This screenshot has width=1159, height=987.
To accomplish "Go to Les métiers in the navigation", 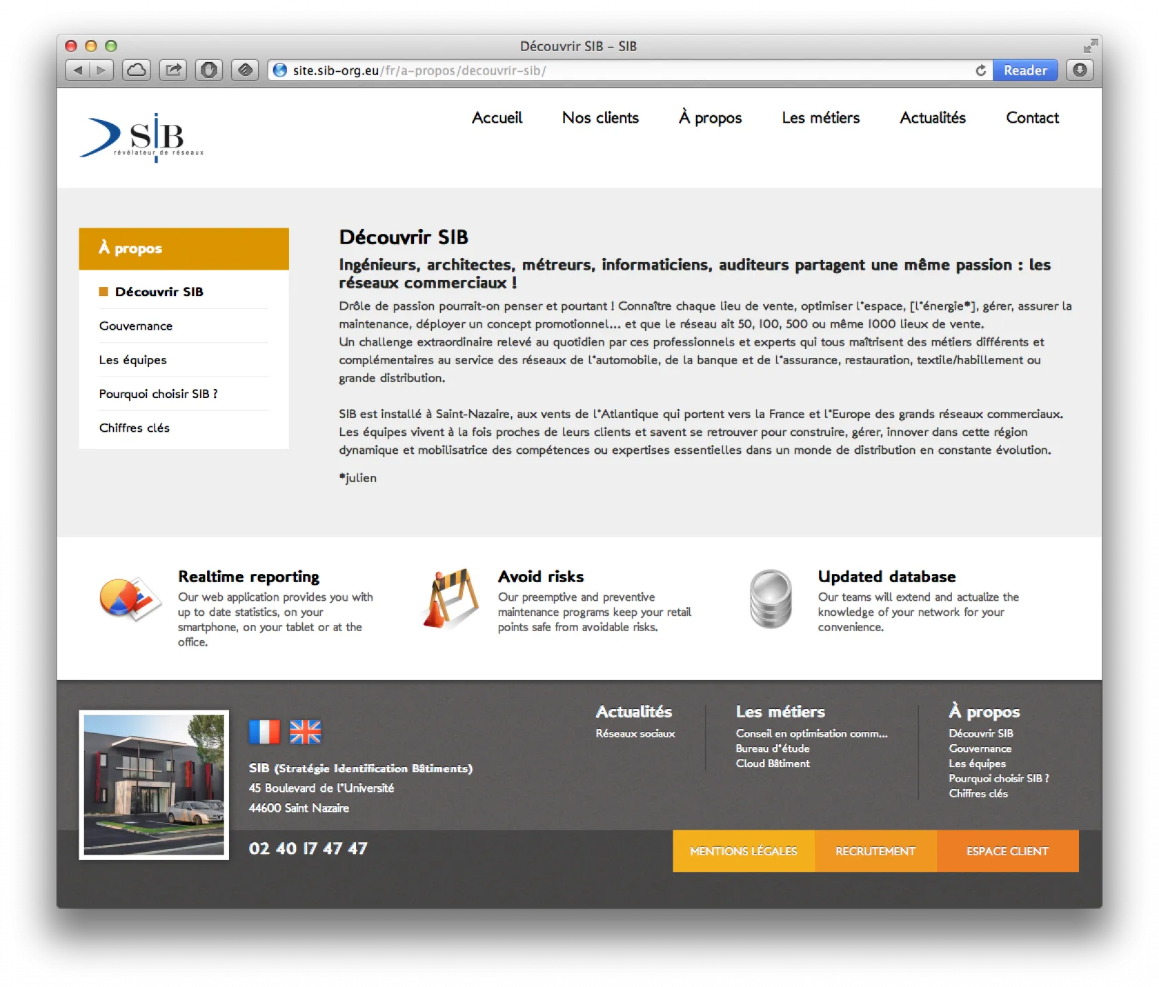I will [820, 118].
